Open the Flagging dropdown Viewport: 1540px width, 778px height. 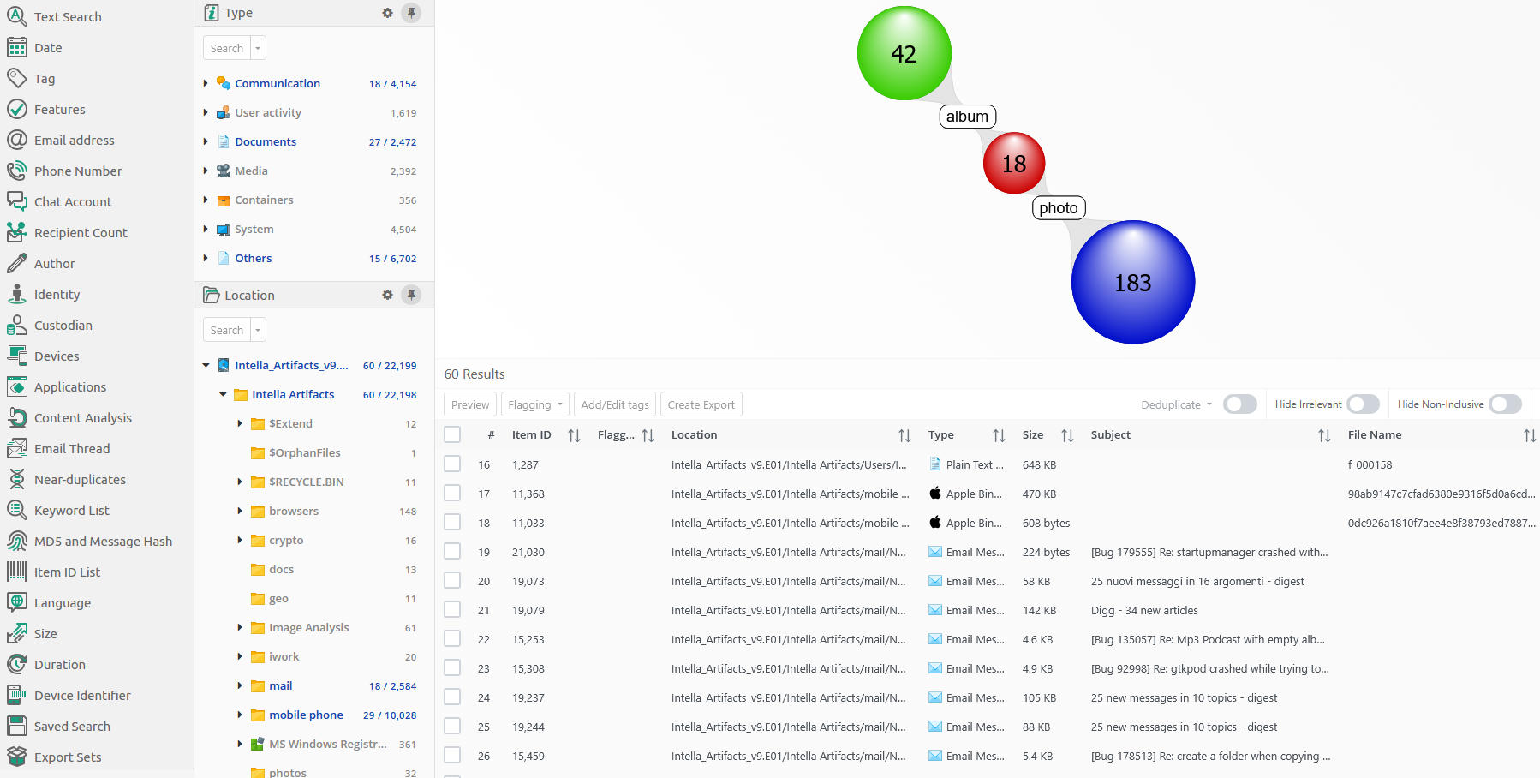point(535,404)
